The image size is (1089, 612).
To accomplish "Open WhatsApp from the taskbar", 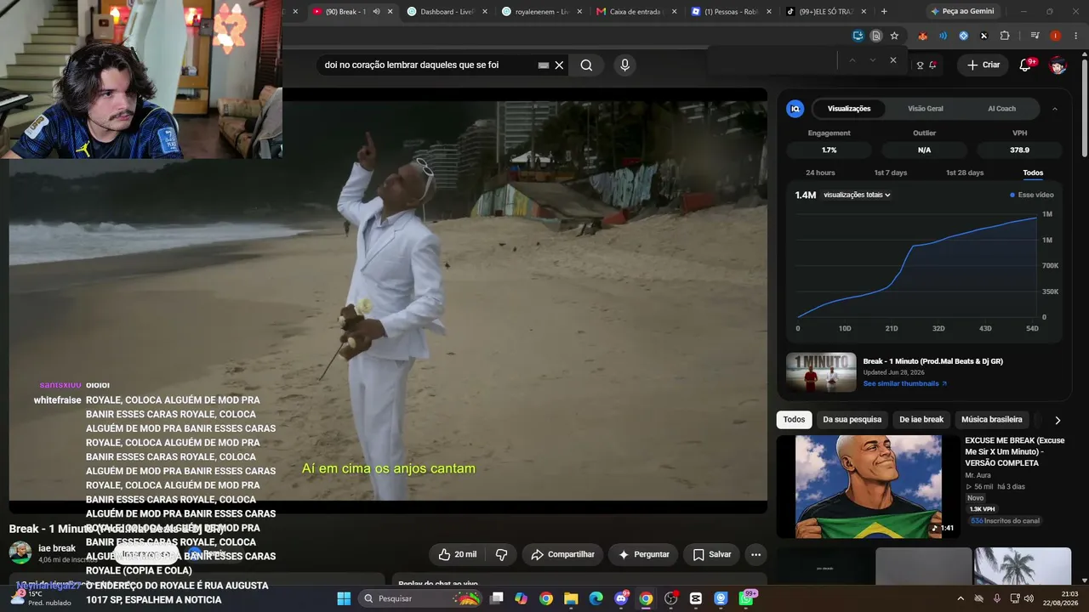I will click(x=746, y=598).
